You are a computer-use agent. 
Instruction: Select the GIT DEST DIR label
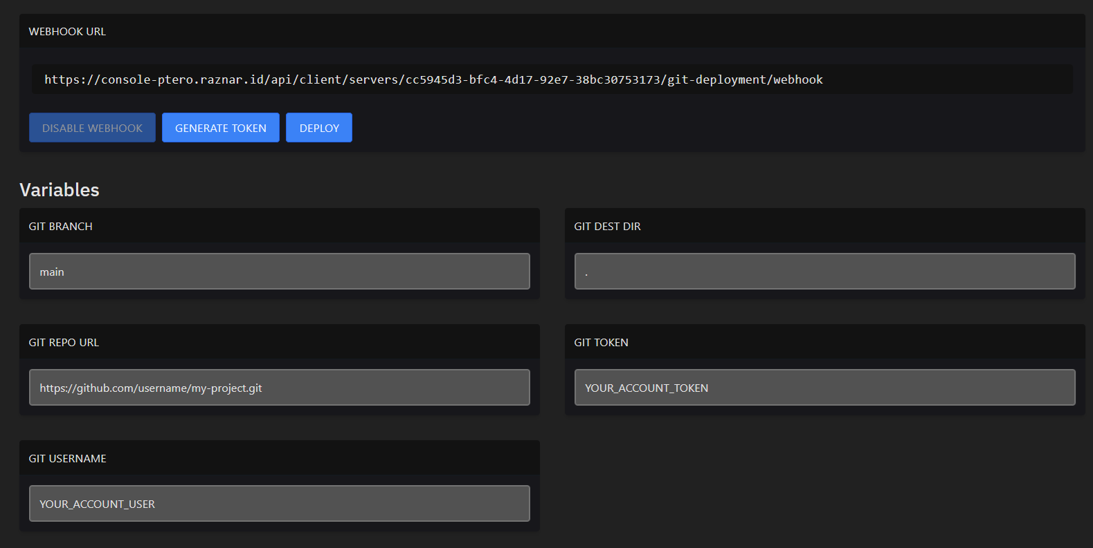[x=607, y=227]
